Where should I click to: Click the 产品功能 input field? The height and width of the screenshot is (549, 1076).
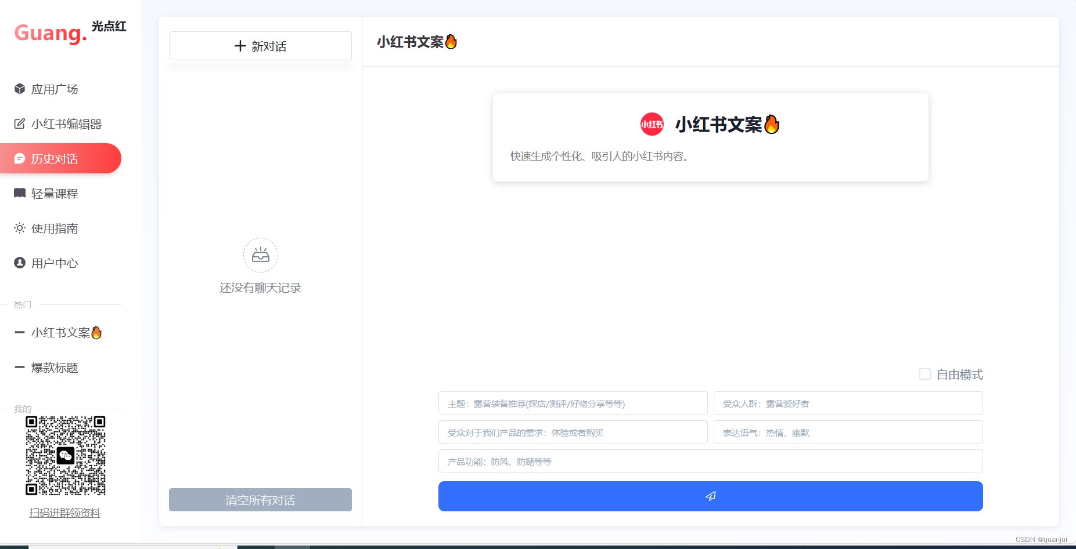pos(711,461)
